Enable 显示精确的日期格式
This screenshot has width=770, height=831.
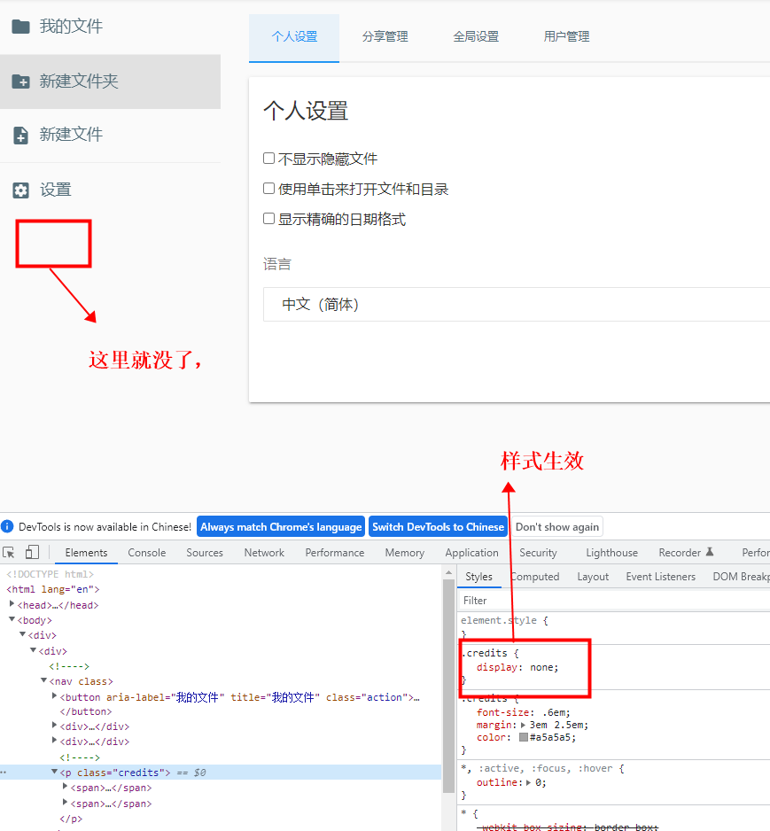pyautogui.click(x=268, y=219)
